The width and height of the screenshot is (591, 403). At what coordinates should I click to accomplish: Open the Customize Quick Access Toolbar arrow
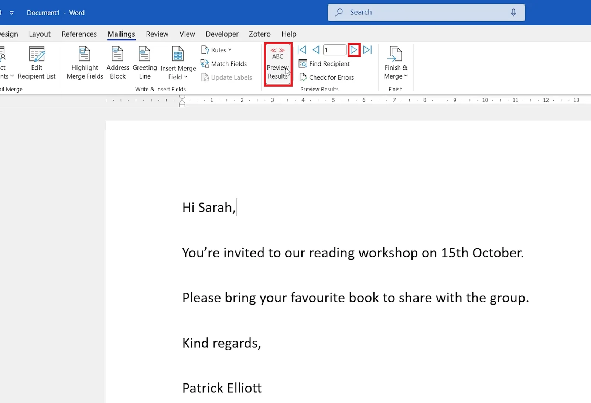pos(11,13)
